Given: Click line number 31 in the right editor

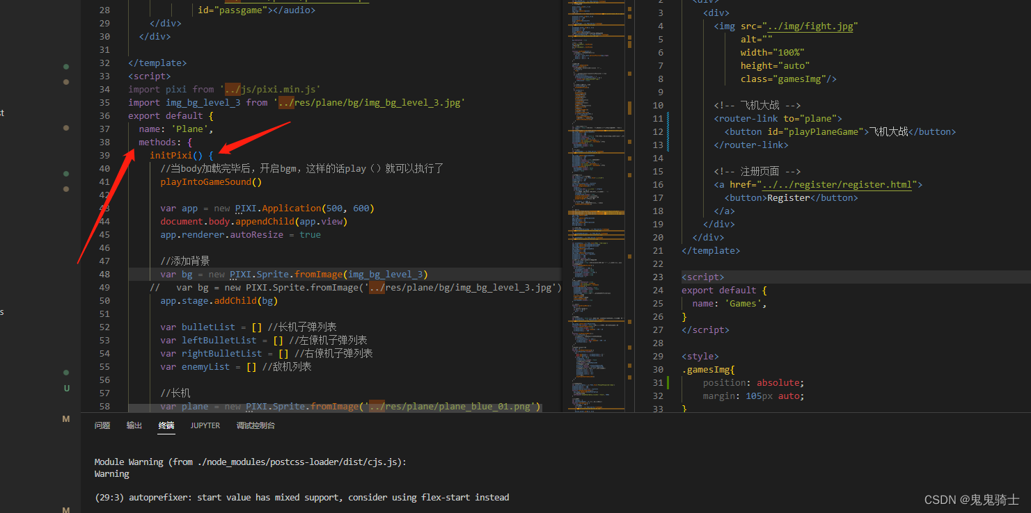Looking at the screenshot, I should [x=658, y=382].
